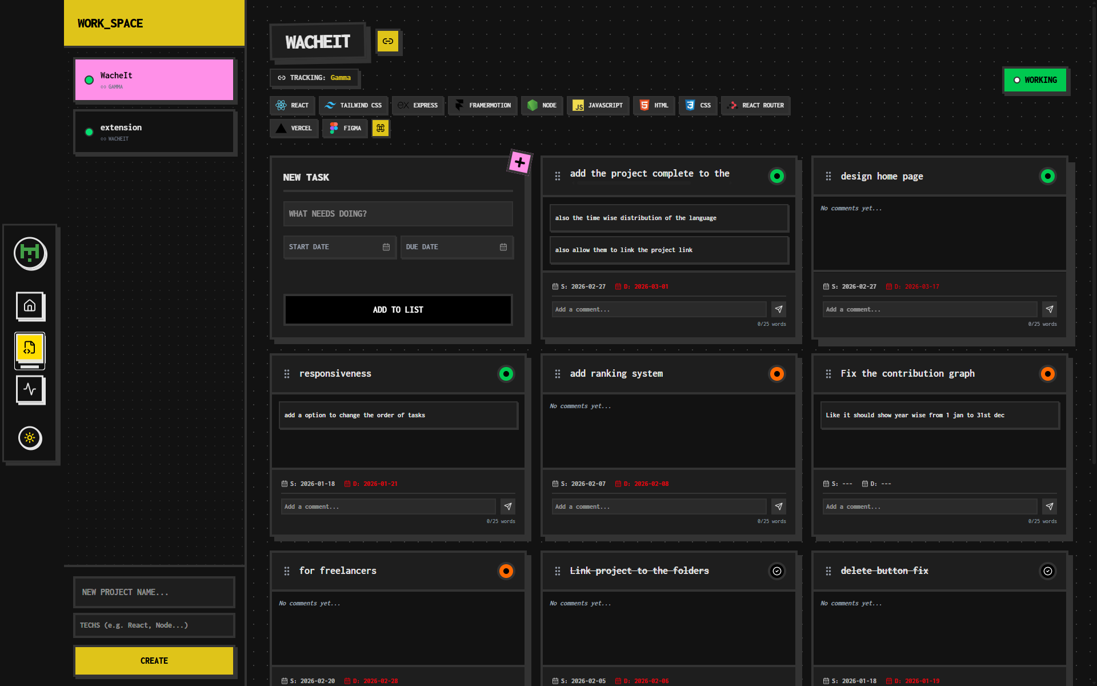Open calendar icon in Start Date field

tap(386, 247)
